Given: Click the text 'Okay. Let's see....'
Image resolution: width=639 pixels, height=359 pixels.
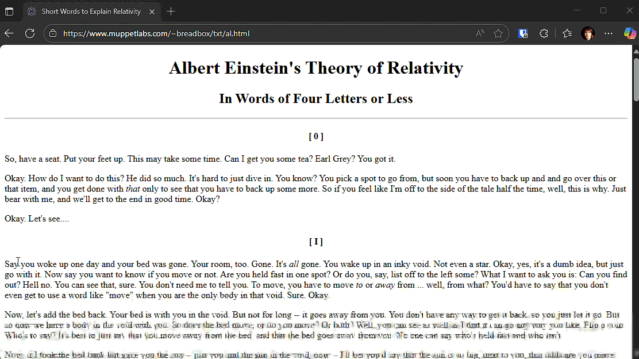Looking at the screenshot, I should coord(37,219).
